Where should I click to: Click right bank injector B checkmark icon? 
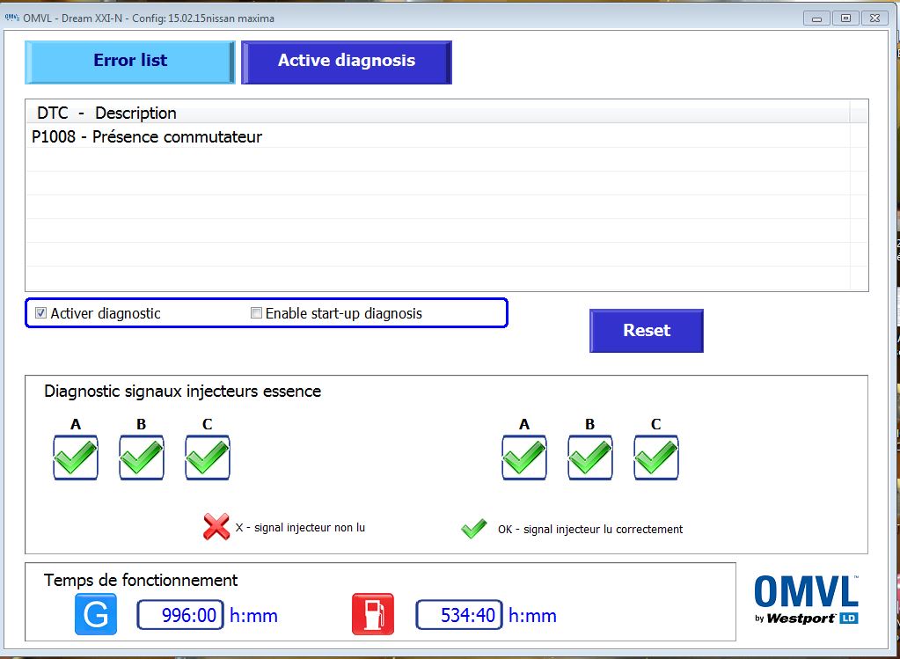pyautogui.click(x=590, y=458)
